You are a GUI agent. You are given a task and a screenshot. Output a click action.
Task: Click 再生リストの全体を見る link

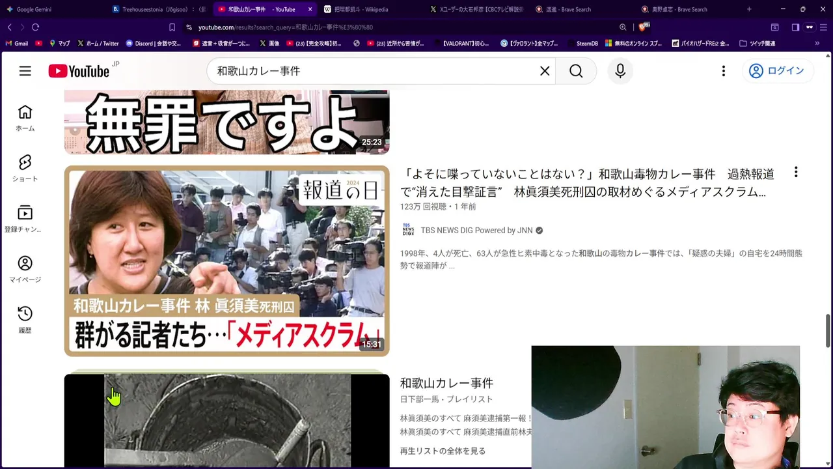443,451
